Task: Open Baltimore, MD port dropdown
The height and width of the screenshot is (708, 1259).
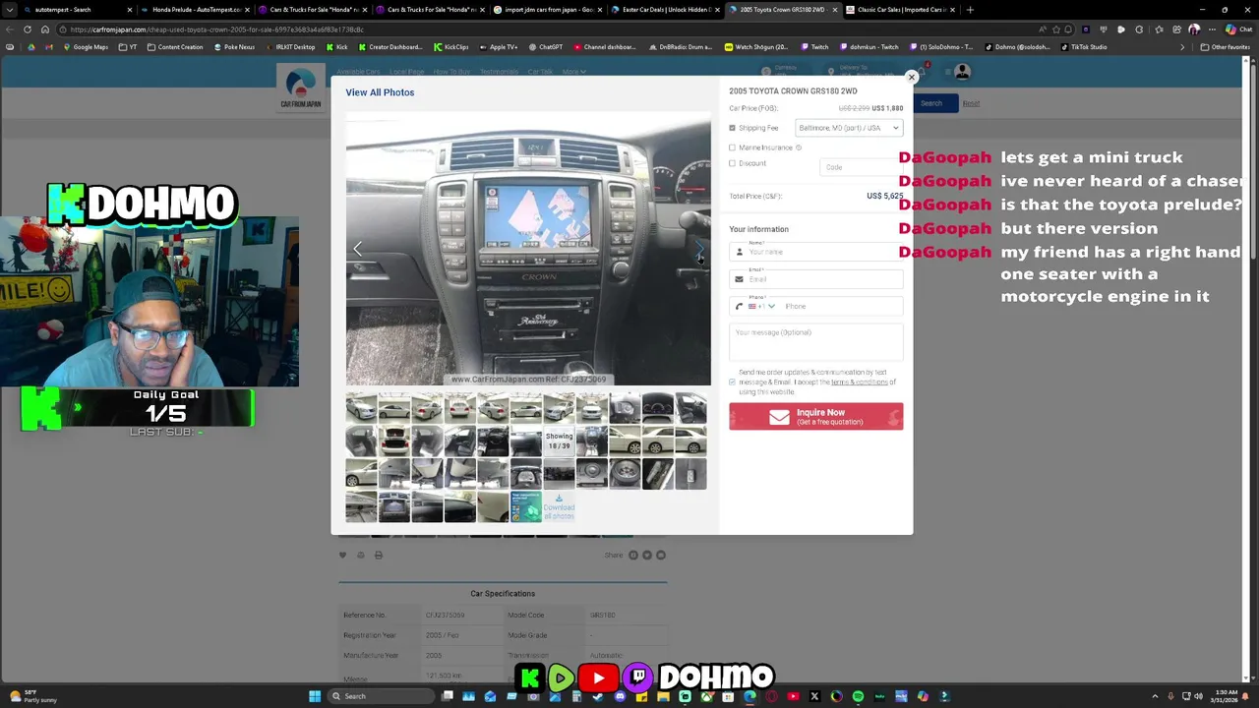Action: coord(849,128)
